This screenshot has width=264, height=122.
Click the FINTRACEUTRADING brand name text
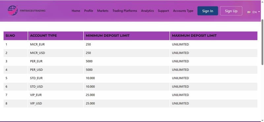(33, 11)
